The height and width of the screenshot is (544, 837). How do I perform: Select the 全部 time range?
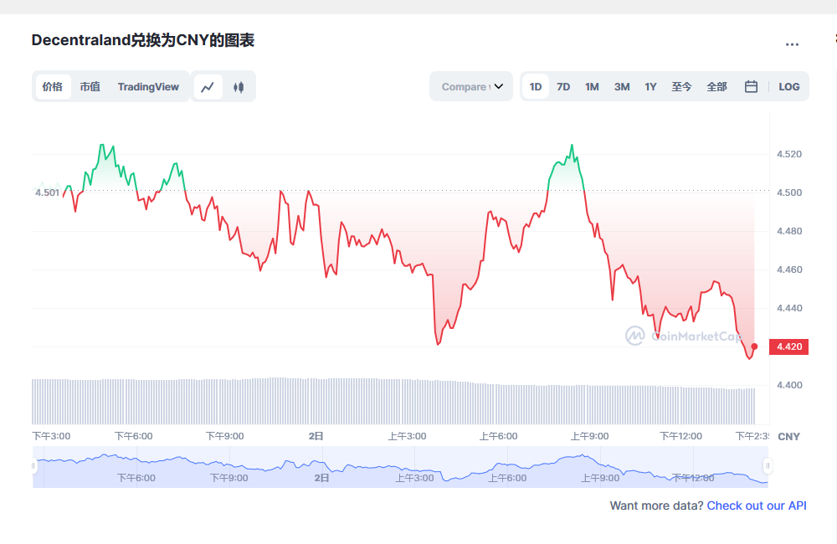pos(717,86)
